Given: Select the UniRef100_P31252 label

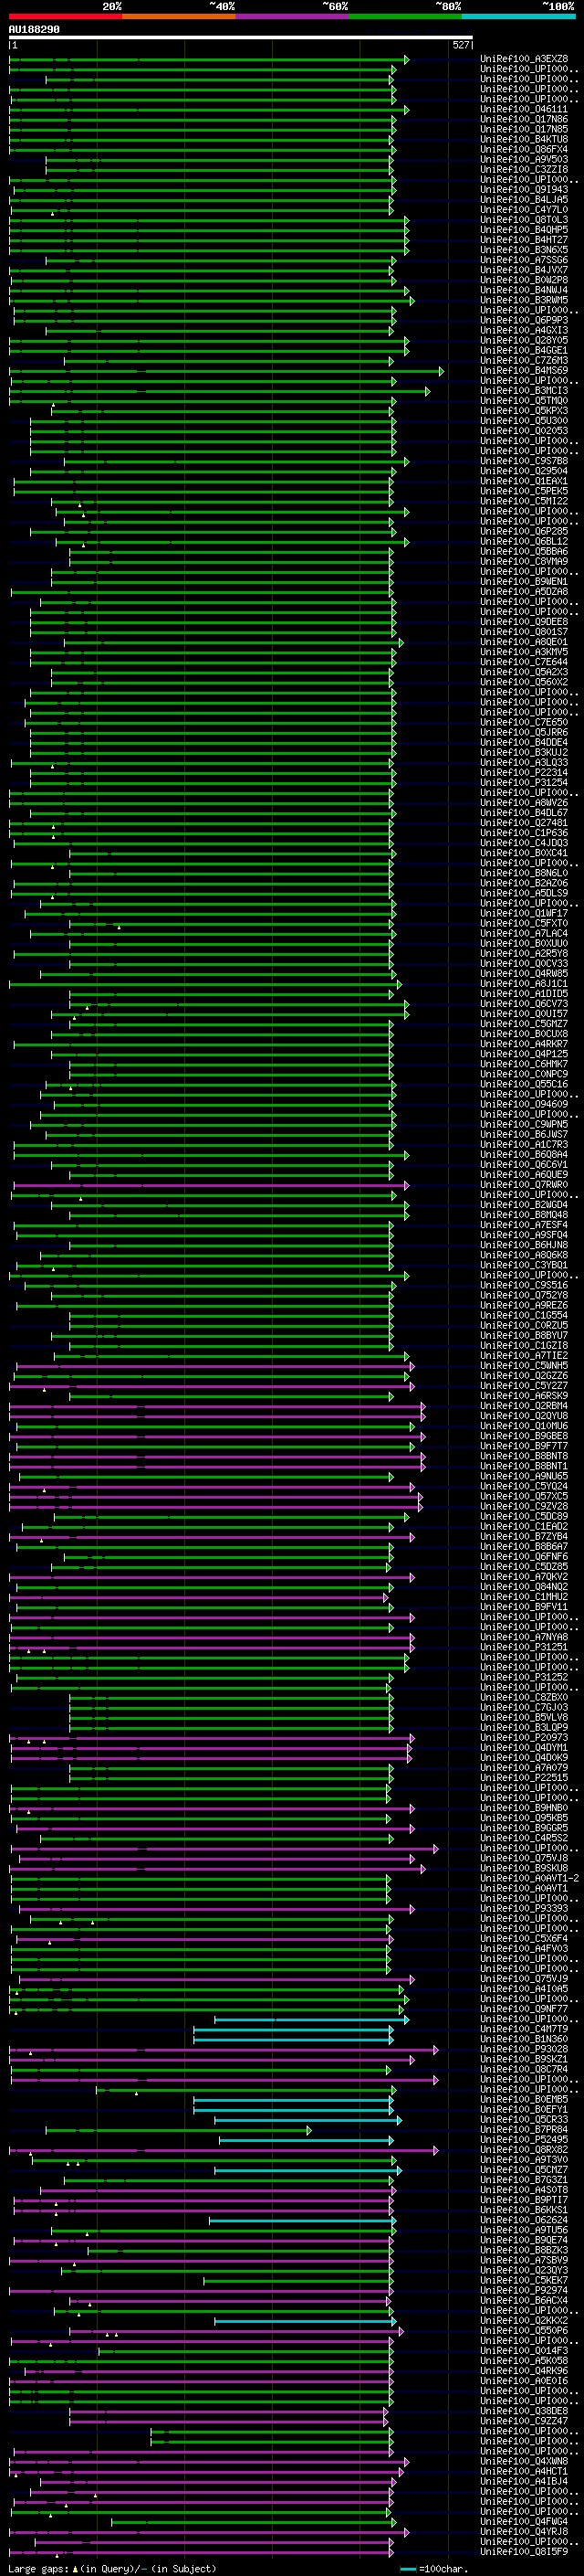Looking at the screenshot, I should (524, 1677).
